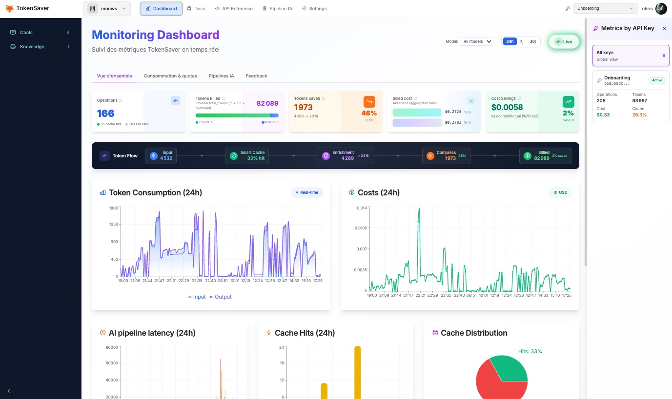Click the purple Enrichment database icon
672x399 pixels.
click(x=326, y=156)
